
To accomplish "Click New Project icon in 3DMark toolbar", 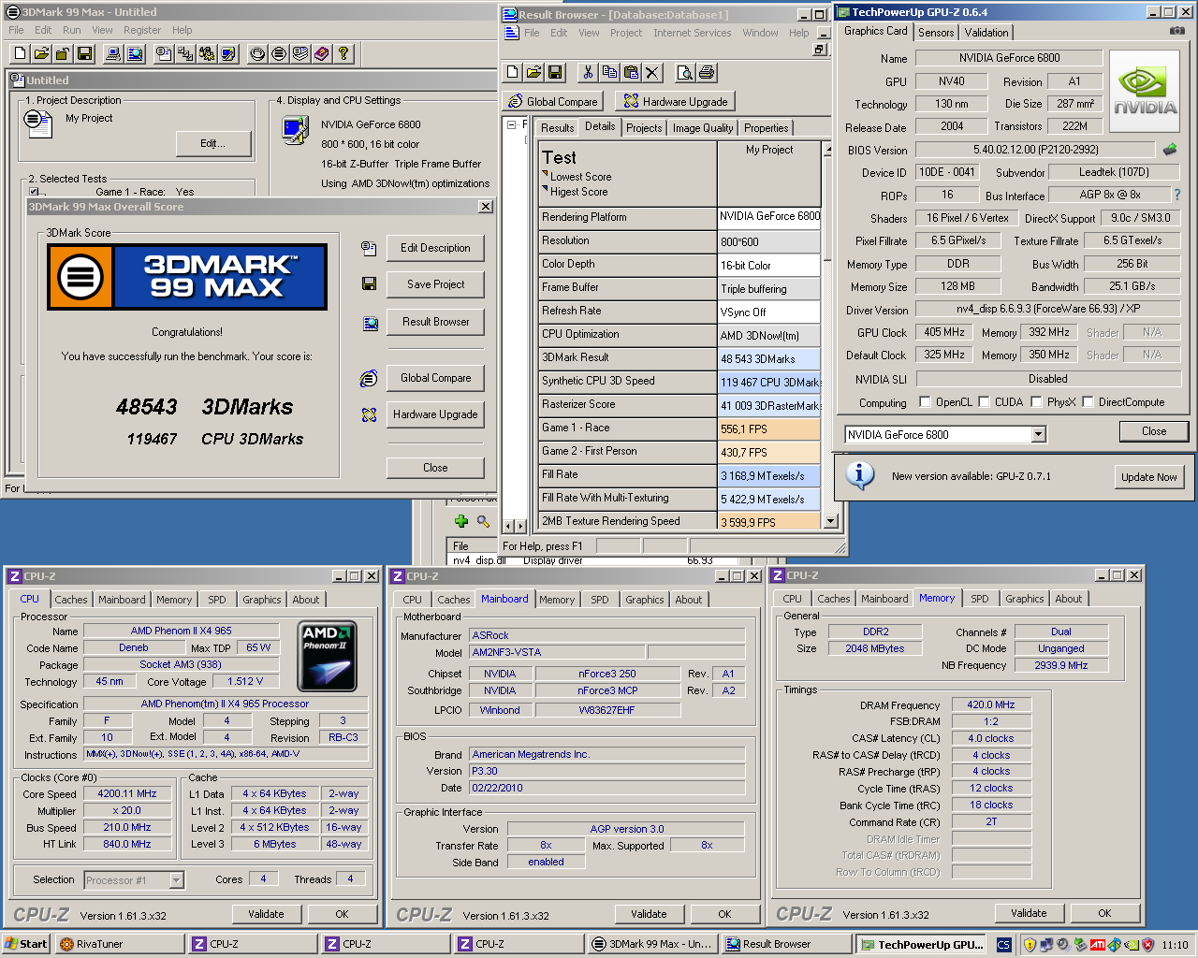I will (x=19, y=53).
